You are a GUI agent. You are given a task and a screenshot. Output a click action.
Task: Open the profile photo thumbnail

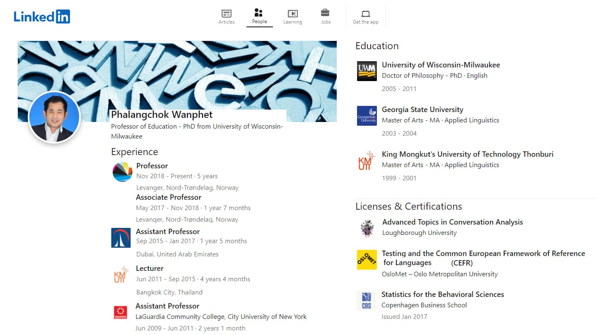pyautogui.click(x=54, y=117)
